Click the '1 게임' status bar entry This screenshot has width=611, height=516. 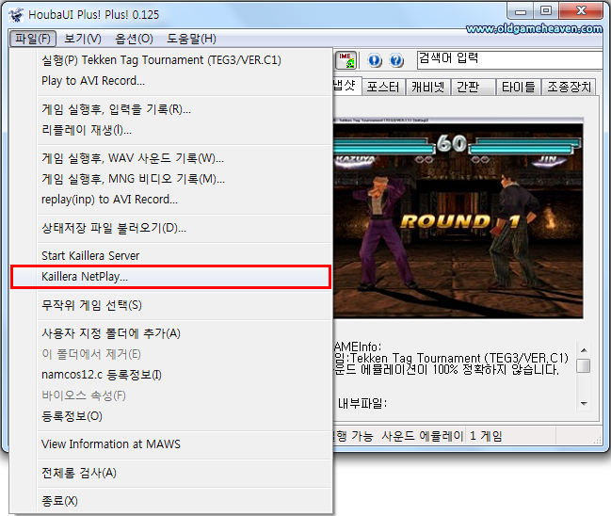point(486,436)
